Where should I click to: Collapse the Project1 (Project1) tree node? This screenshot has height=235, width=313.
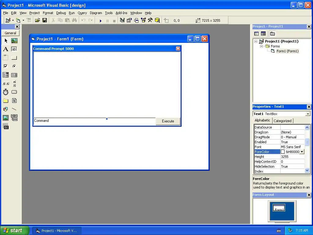pyautogui.click(x=256, y=41)
